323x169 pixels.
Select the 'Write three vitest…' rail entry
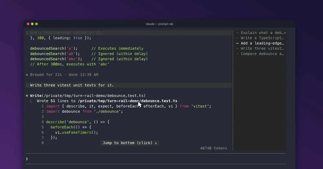click(x=261, y=49)
